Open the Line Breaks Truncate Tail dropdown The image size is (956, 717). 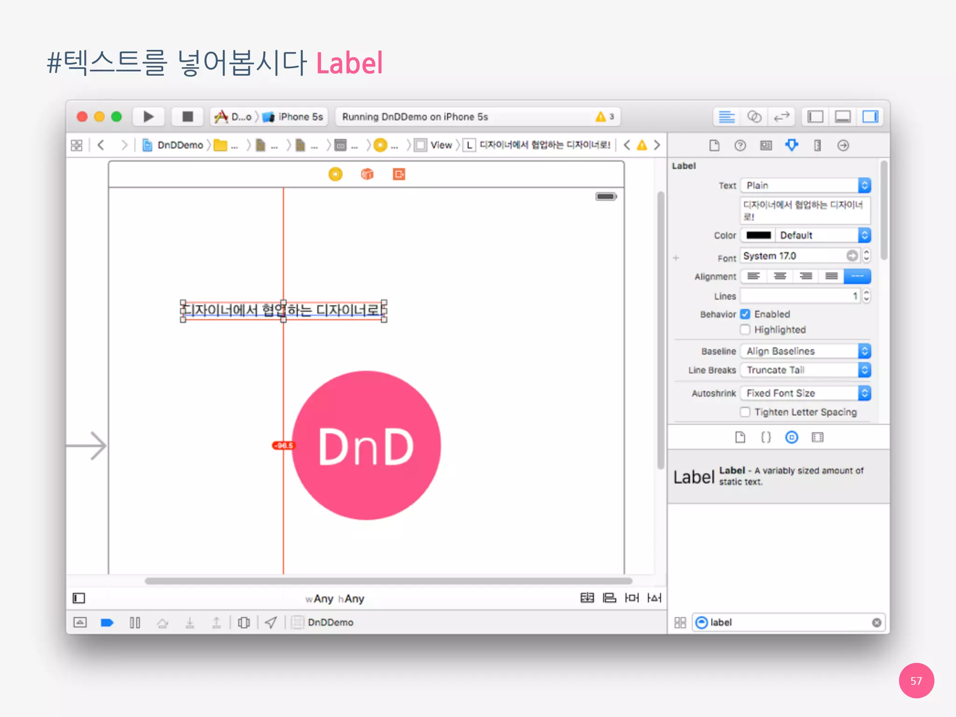click(x=806, y=370)
